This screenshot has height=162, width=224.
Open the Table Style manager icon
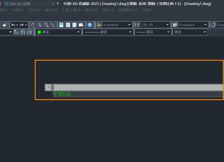pyautogui.click(x=175, y=25)
